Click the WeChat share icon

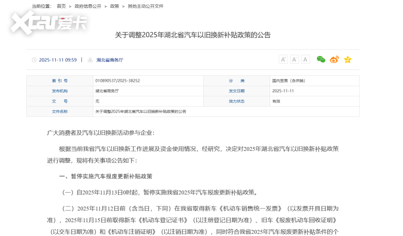click(321, 59)
